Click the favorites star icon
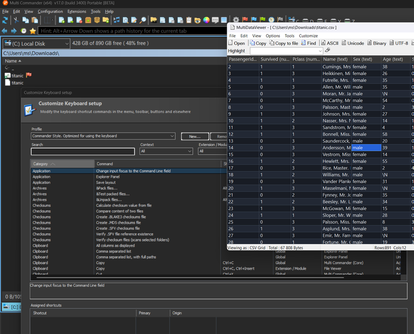 tap(33, 31)
